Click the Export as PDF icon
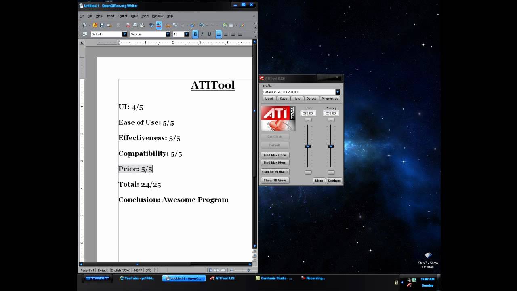 click(128, 25)
